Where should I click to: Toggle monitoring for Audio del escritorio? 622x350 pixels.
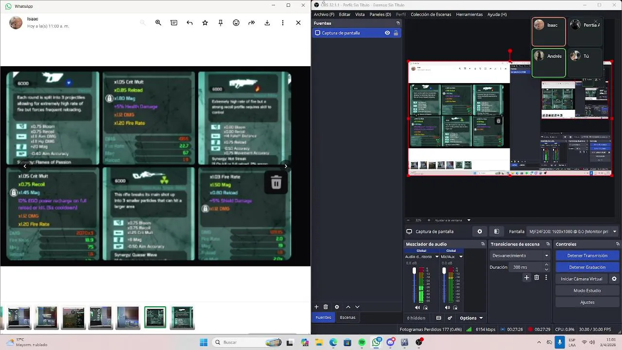coord(426,308)
